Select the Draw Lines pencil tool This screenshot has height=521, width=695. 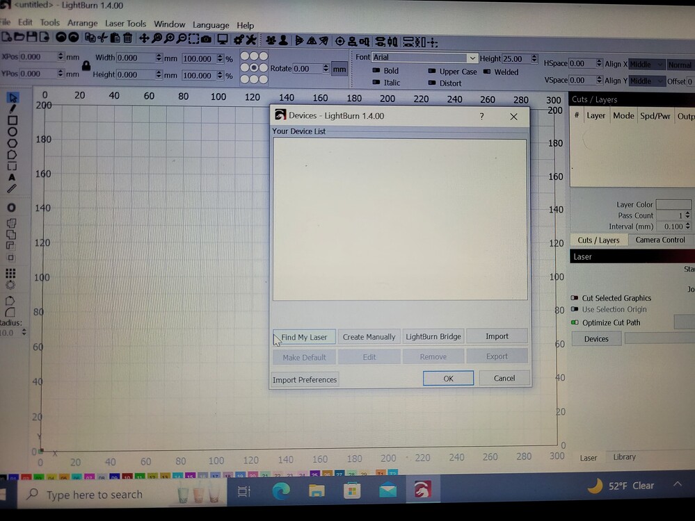pyautogui.click(x=13, y=108)
